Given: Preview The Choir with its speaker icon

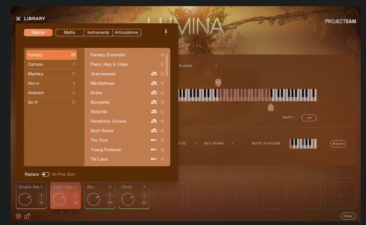Looking at the screenshot, I should coord(162,140).
